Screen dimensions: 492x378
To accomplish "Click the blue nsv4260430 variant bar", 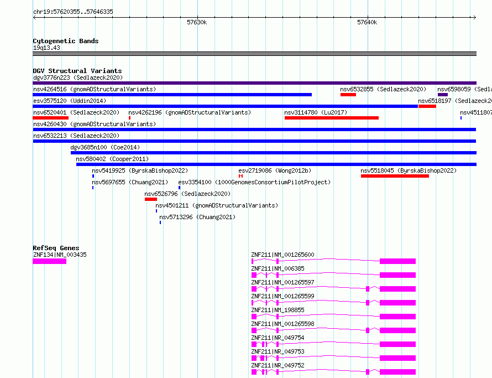I will pos(254,130).
